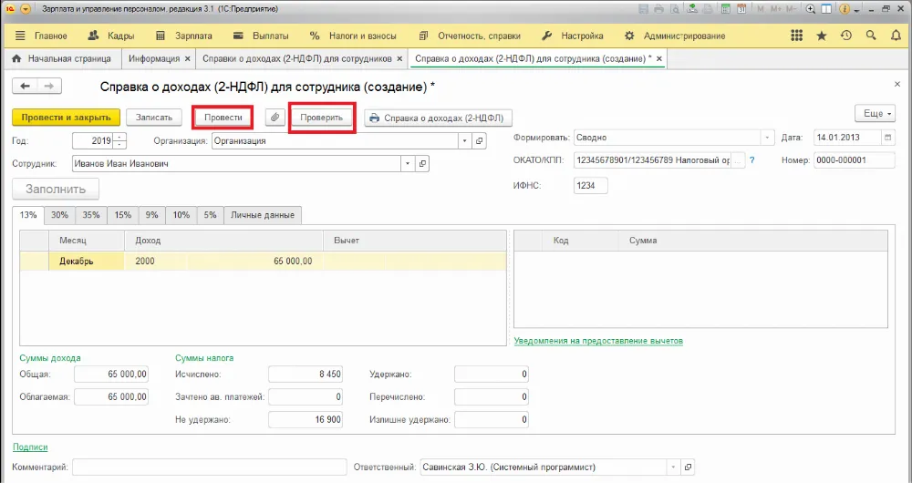
Task: Click the M memory button in title bar
Action: (761, 9)
